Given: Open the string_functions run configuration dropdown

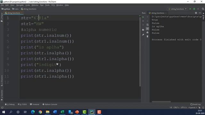Looking at the screenshot, I should tap(177, 9).
